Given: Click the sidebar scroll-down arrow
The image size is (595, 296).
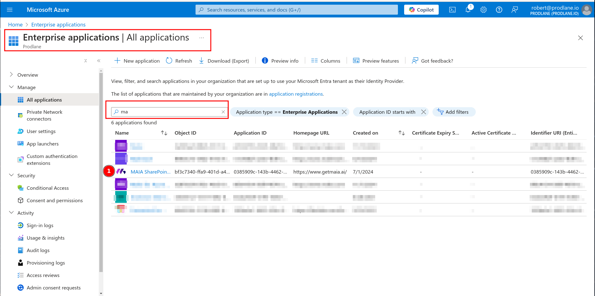Looking at the screenshot, I should [101, 293].
